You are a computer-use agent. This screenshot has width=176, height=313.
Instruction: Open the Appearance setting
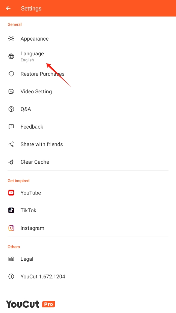[x=88, y=38]
